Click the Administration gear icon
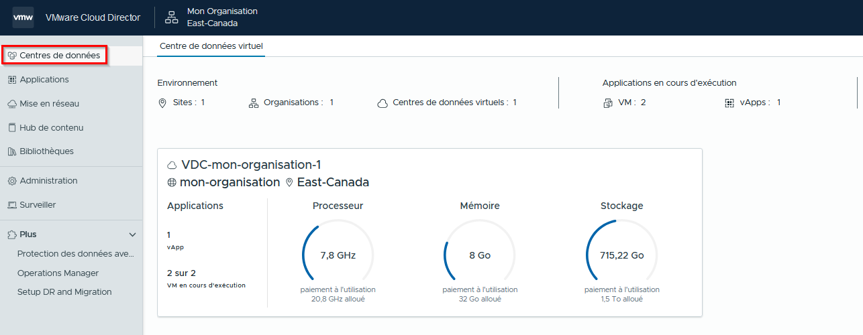This screenshot has width=863, height=335. click(12, 181)
